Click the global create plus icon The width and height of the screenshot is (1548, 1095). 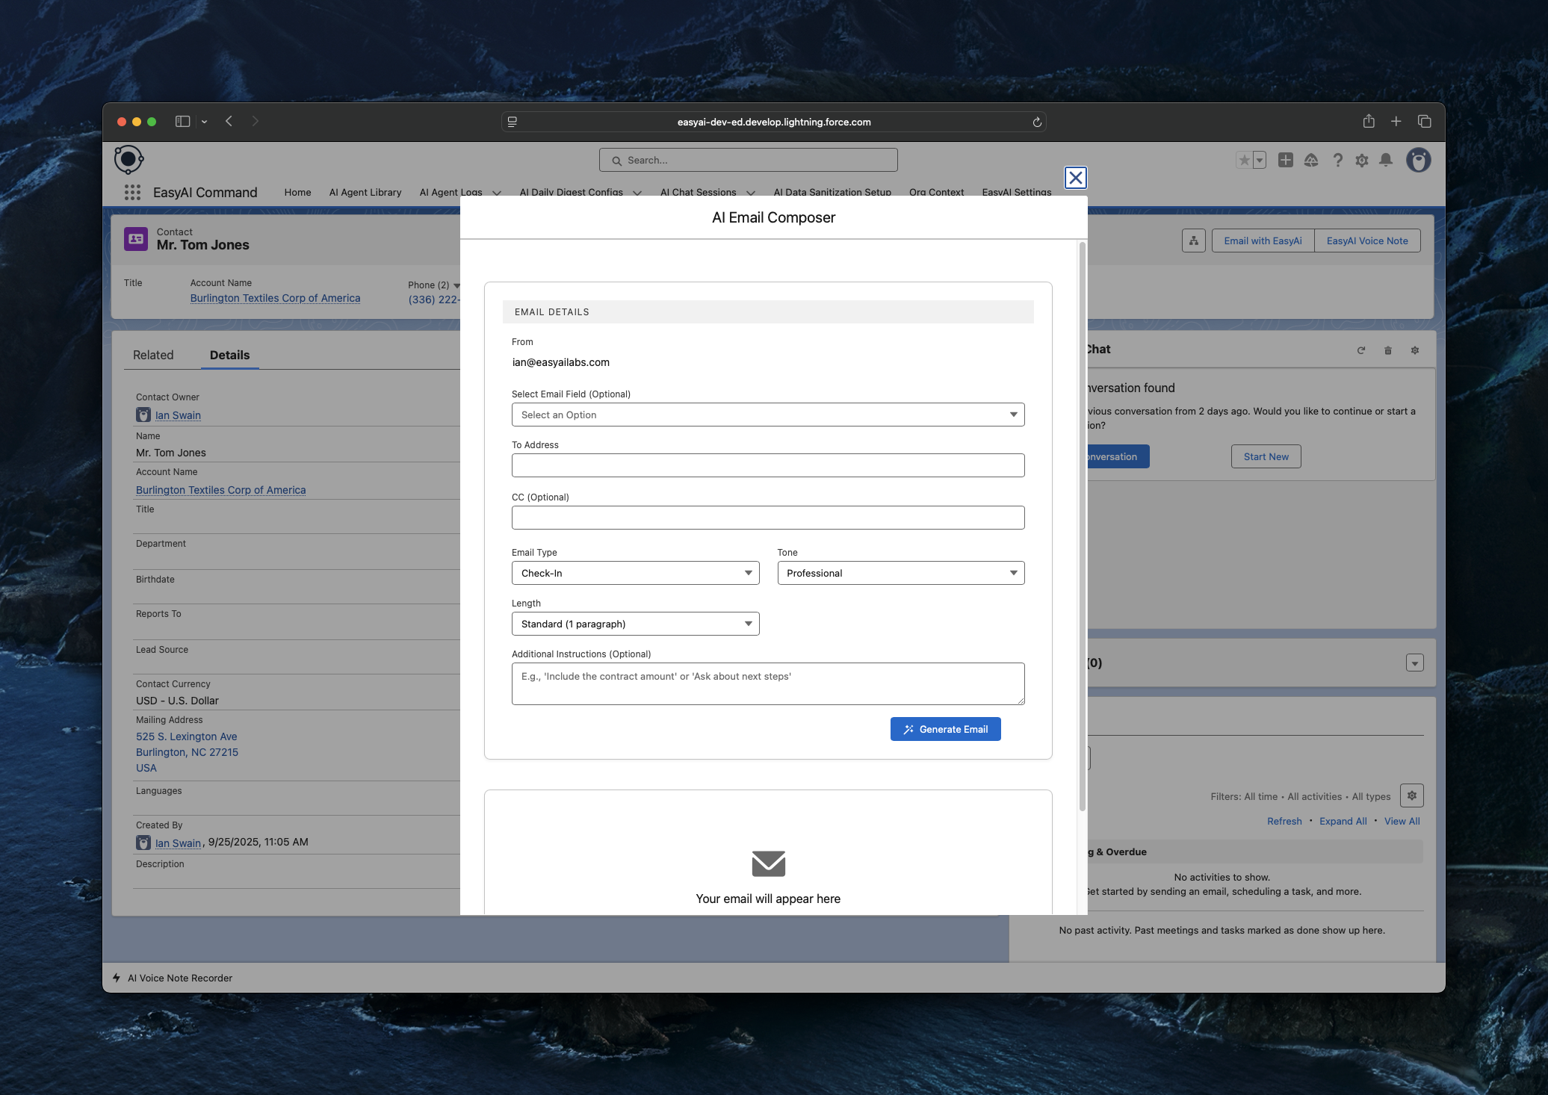pos(1285,160)
